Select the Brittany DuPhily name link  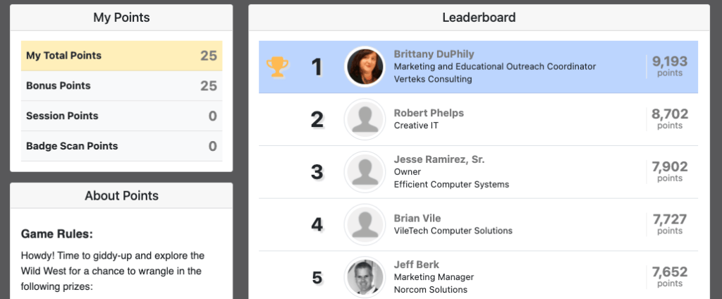(x=434, y=54)
